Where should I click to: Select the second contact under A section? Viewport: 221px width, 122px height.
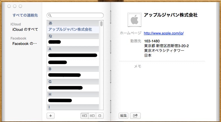coord(73,62)
